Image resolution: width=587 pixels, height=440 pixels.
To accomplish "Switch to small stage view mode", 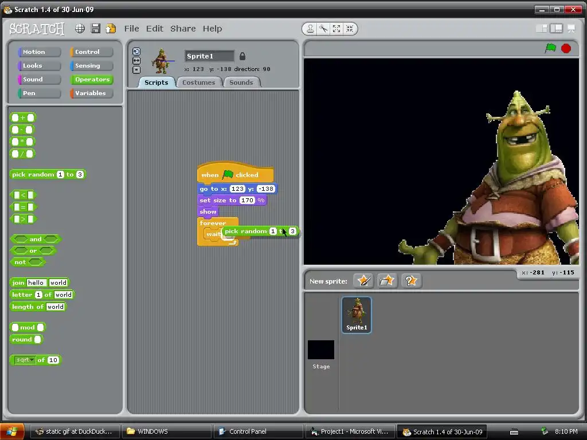I will [x=541, y=29].
